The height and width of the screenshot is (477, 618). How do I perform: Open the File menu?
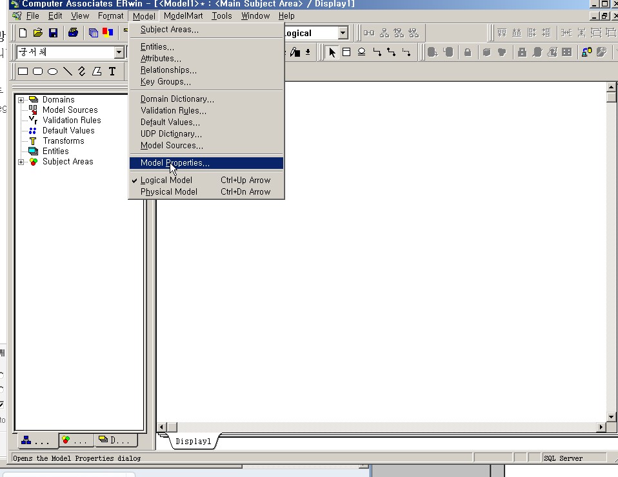(x=32, y=15)
